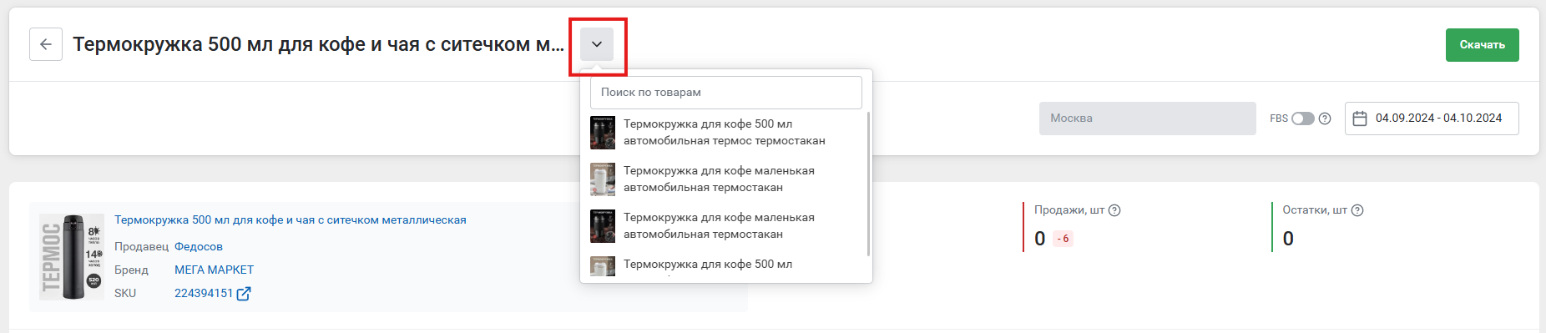Focus the Поиск по товарам search field
Viewport: 1546px width, 333px height.
coord(725,93)
